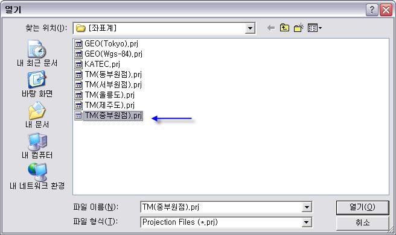Open the Projection Files (*.prj) type combo box
The width and height of the screenshot is (396, 235).
226,222
